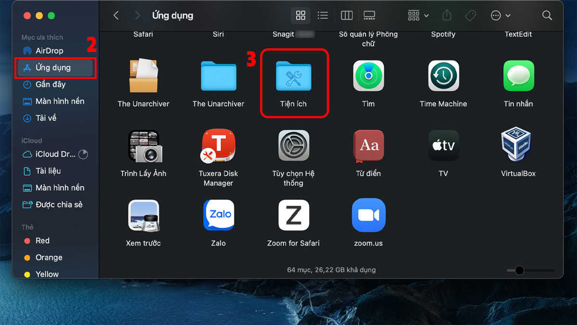Open Tin nhắn
Viewport: 577px width, 325px height.
point(518,76)
